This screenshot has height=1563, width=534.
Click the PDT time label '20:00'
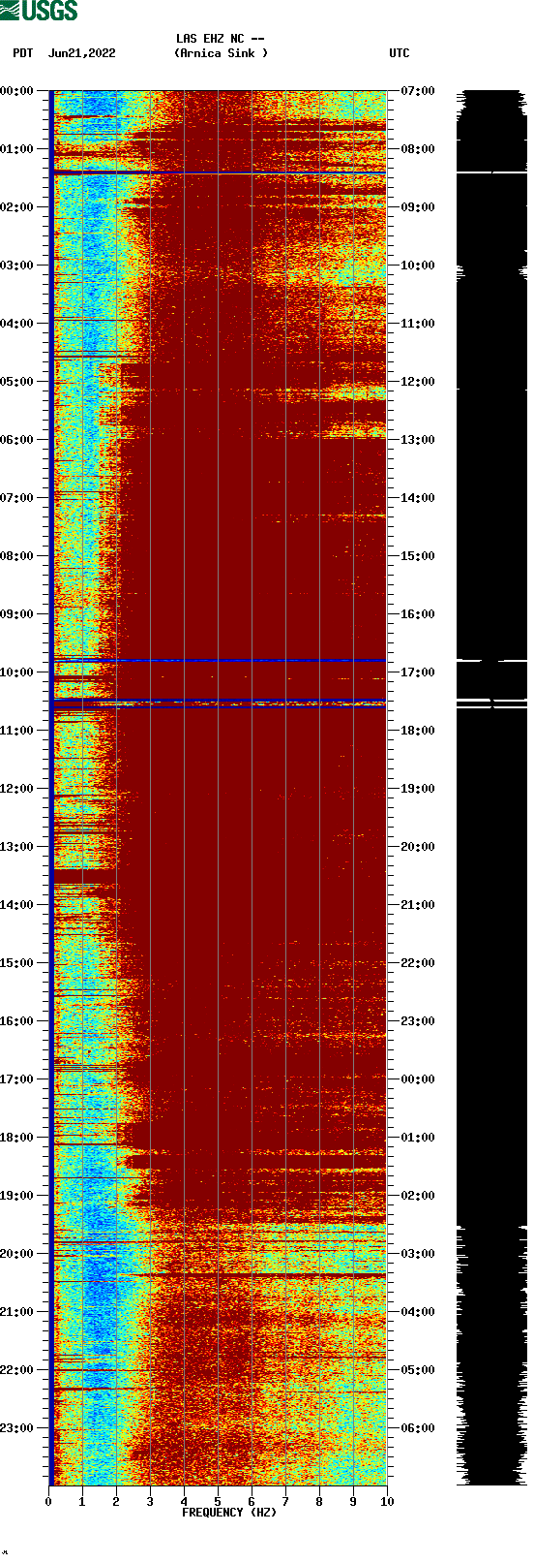coord(16,1254)
